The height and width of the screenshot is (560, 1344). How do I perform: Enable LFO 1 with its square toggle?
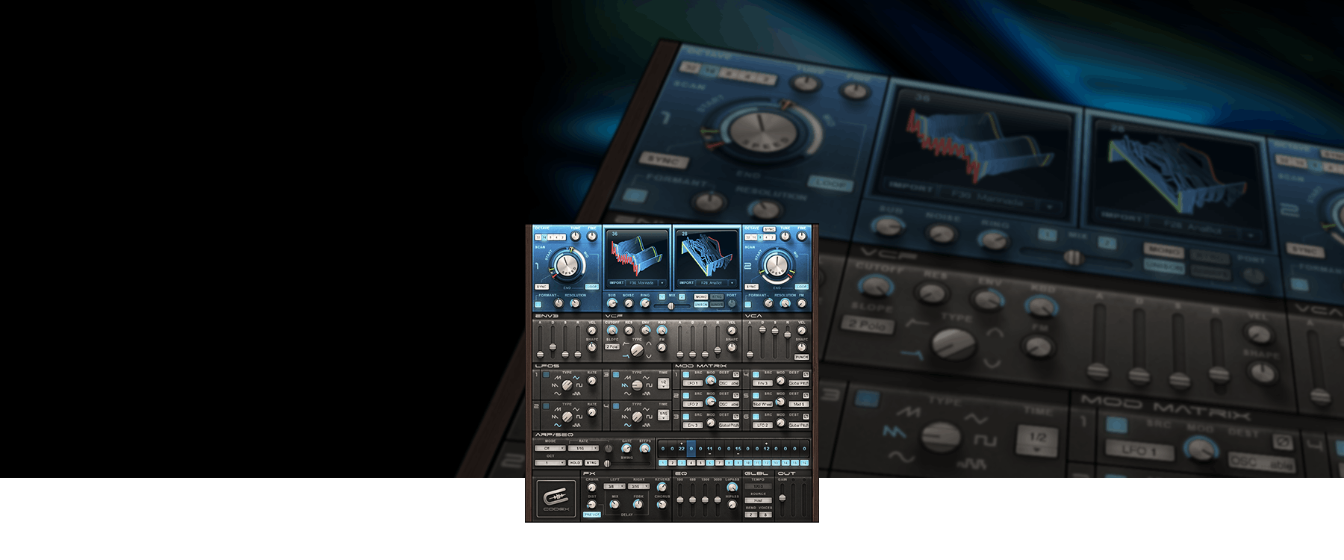click(x=547, y=375)
